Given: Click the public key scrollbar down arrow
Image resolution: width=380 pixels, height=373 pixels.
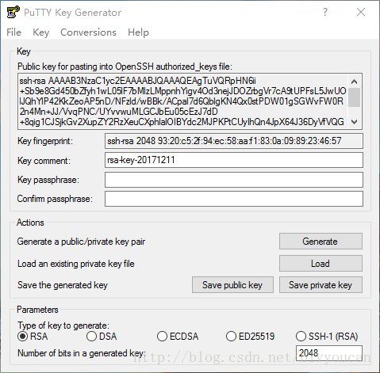Looking at the screenshot, I should coord(354,122).
